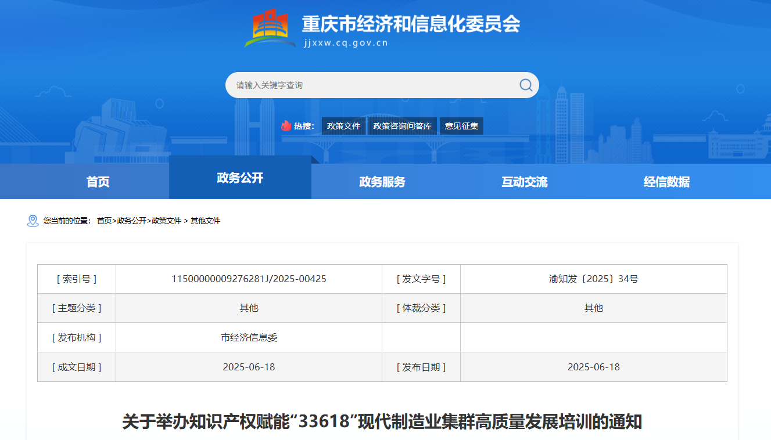The height and width of the screenshot is (440, 771).
Task: Open the 互动交流 menu item
Action: (523, 182)
